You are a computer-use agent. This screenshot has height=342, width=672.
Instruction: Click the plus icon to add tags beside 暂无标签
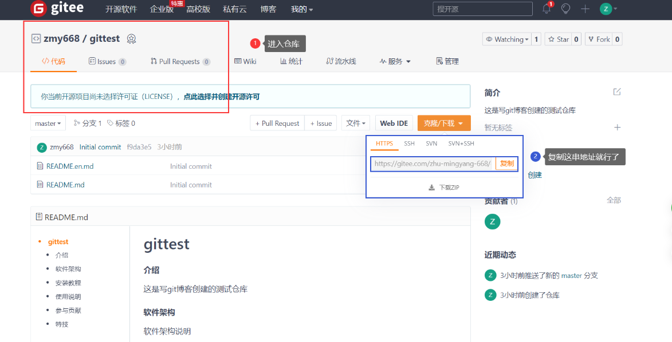tap(617, 127)
